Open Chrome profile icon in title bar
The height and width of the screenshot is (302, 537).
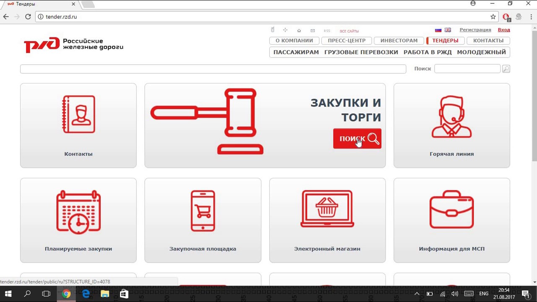pyautogui.click(x=473, y=3)
